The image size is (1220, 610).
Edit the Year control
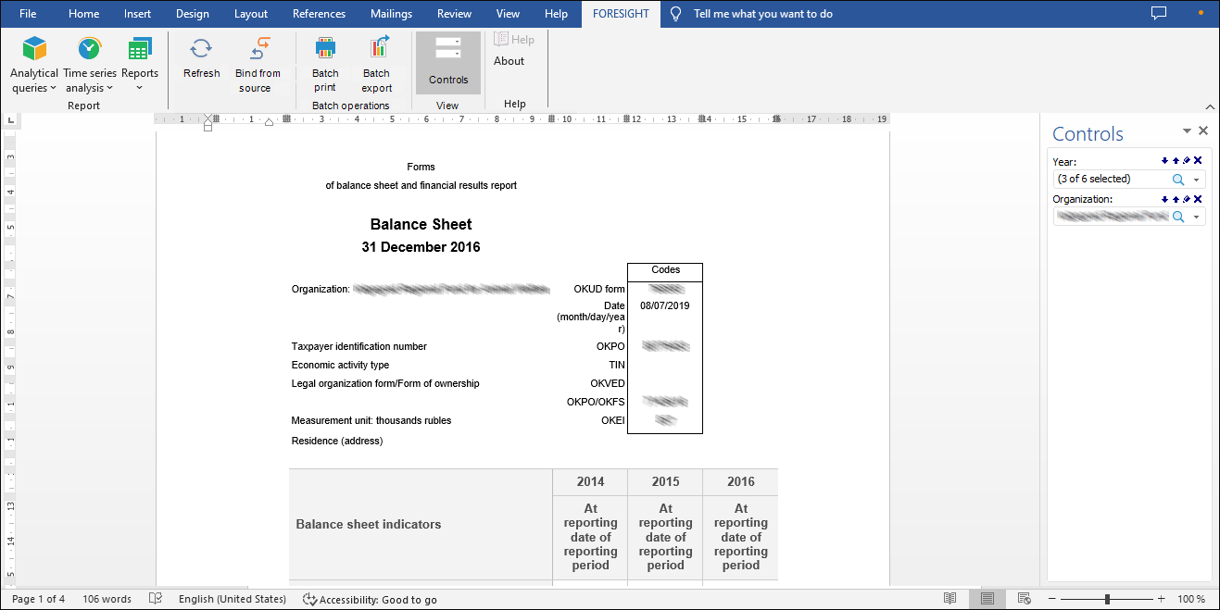1187,161
